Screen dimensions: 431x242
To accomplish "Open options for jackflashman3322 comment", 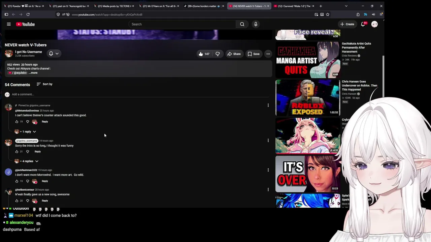I will (x=268, y=170).
